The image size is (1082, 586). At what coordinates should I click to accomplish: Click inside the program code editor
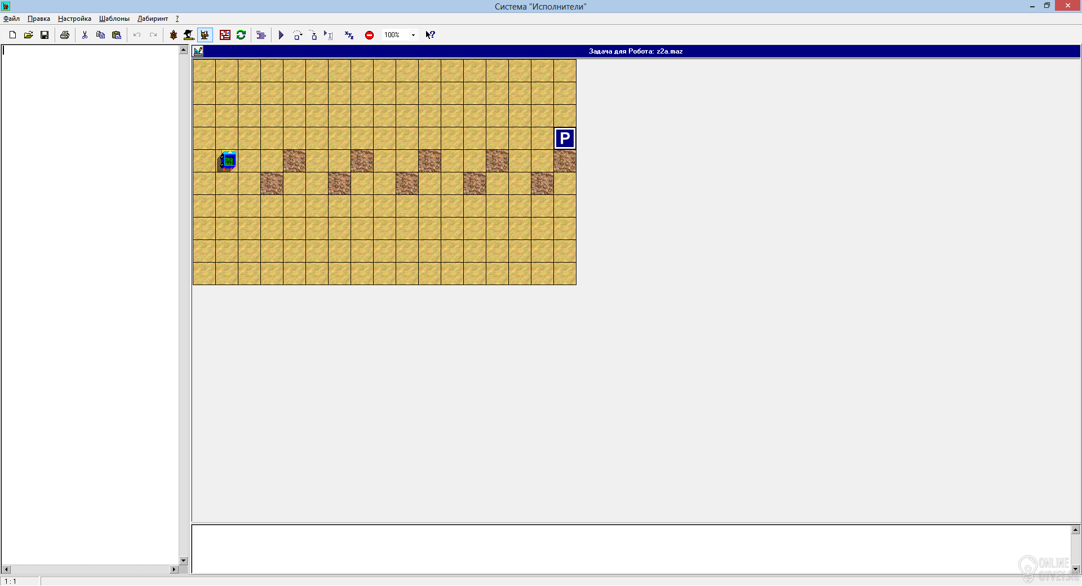click(x=90, y=304)
